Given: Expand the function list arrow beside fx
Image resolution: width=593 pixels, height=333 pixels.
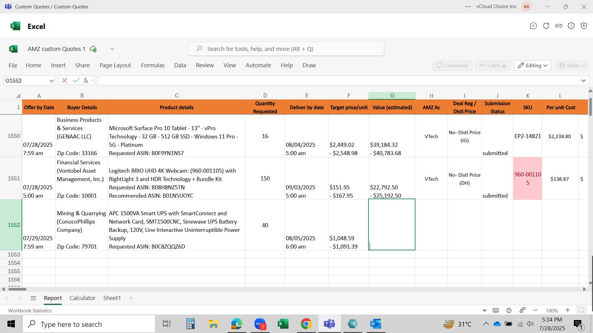Looking at the screenshot, I should (92, 81).
